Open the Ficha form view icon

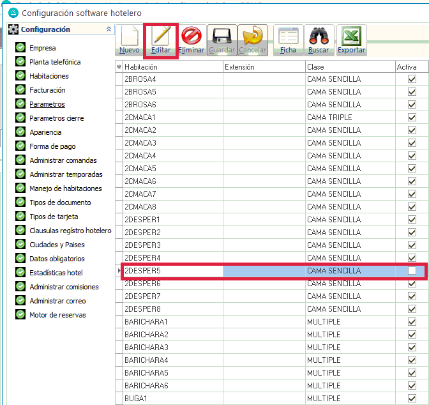point(288,40)
